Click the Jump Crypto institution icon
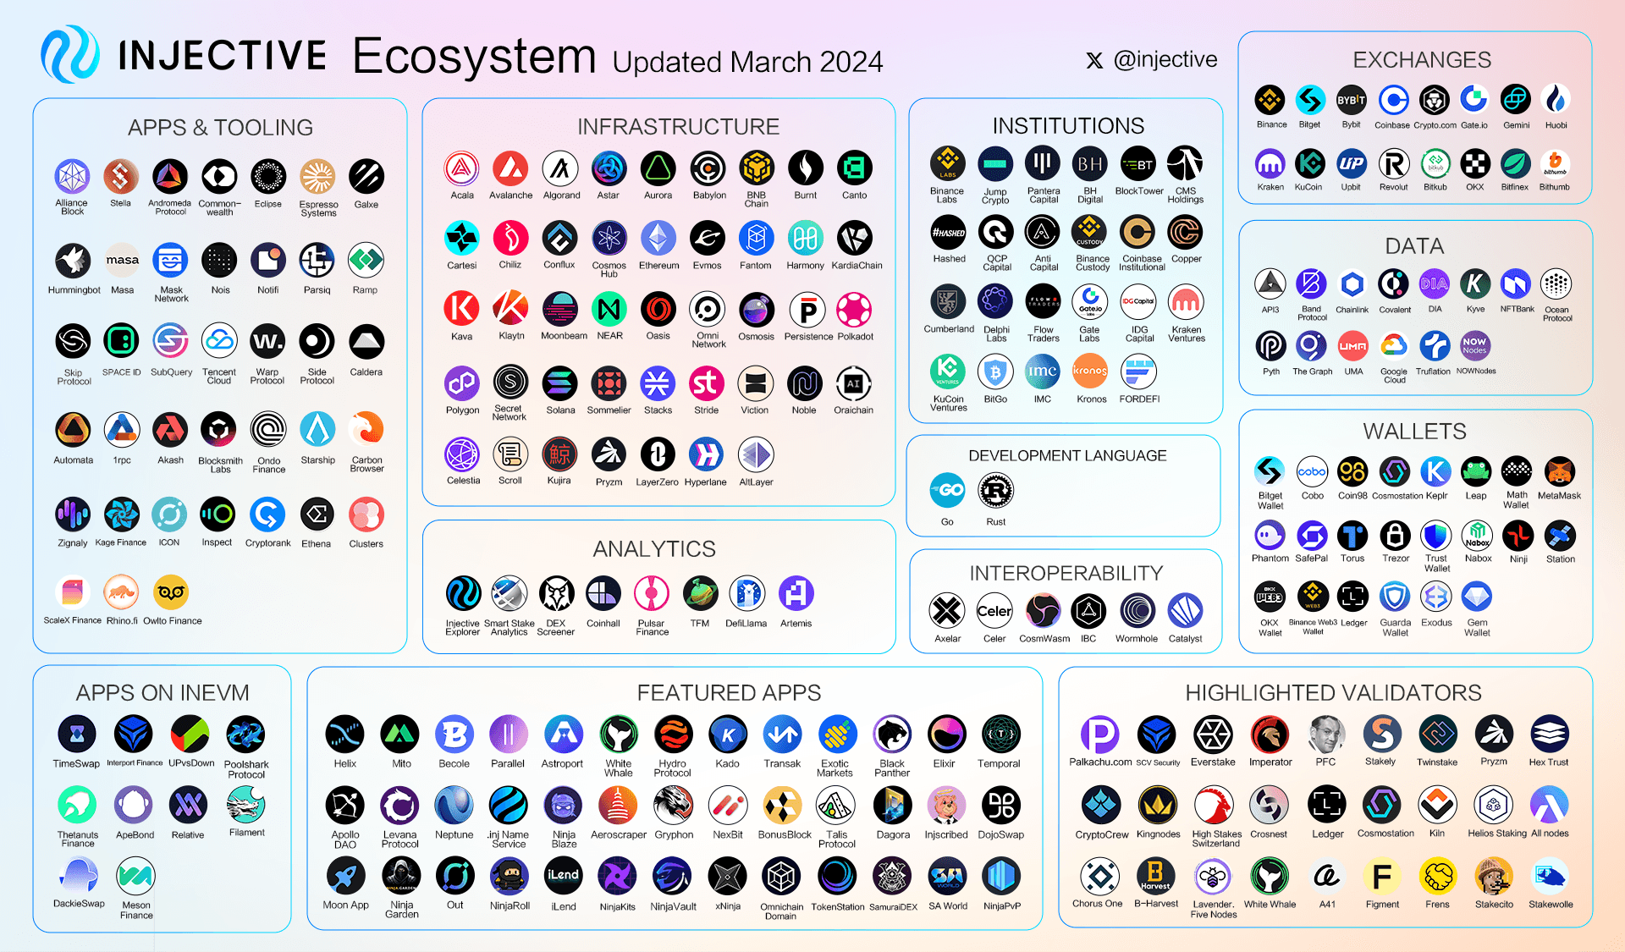The image size is (1625, 952). point(995,163)
